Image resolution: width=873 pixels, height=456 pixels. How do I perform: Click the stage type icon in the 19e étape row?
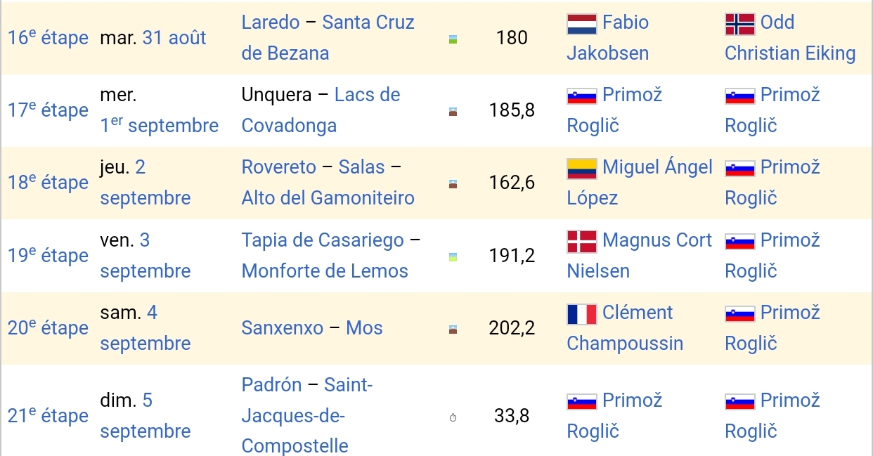point(453,257)
